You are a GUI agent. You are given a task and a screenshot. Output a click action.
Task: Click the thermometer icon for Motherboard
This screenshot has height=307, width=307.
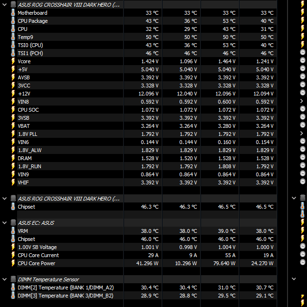coord(13,13)
